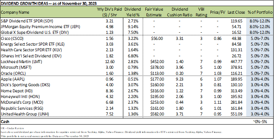Select the Dividend Yield % header
Viewport: 274px width, 139px height.
click(132, 12)
